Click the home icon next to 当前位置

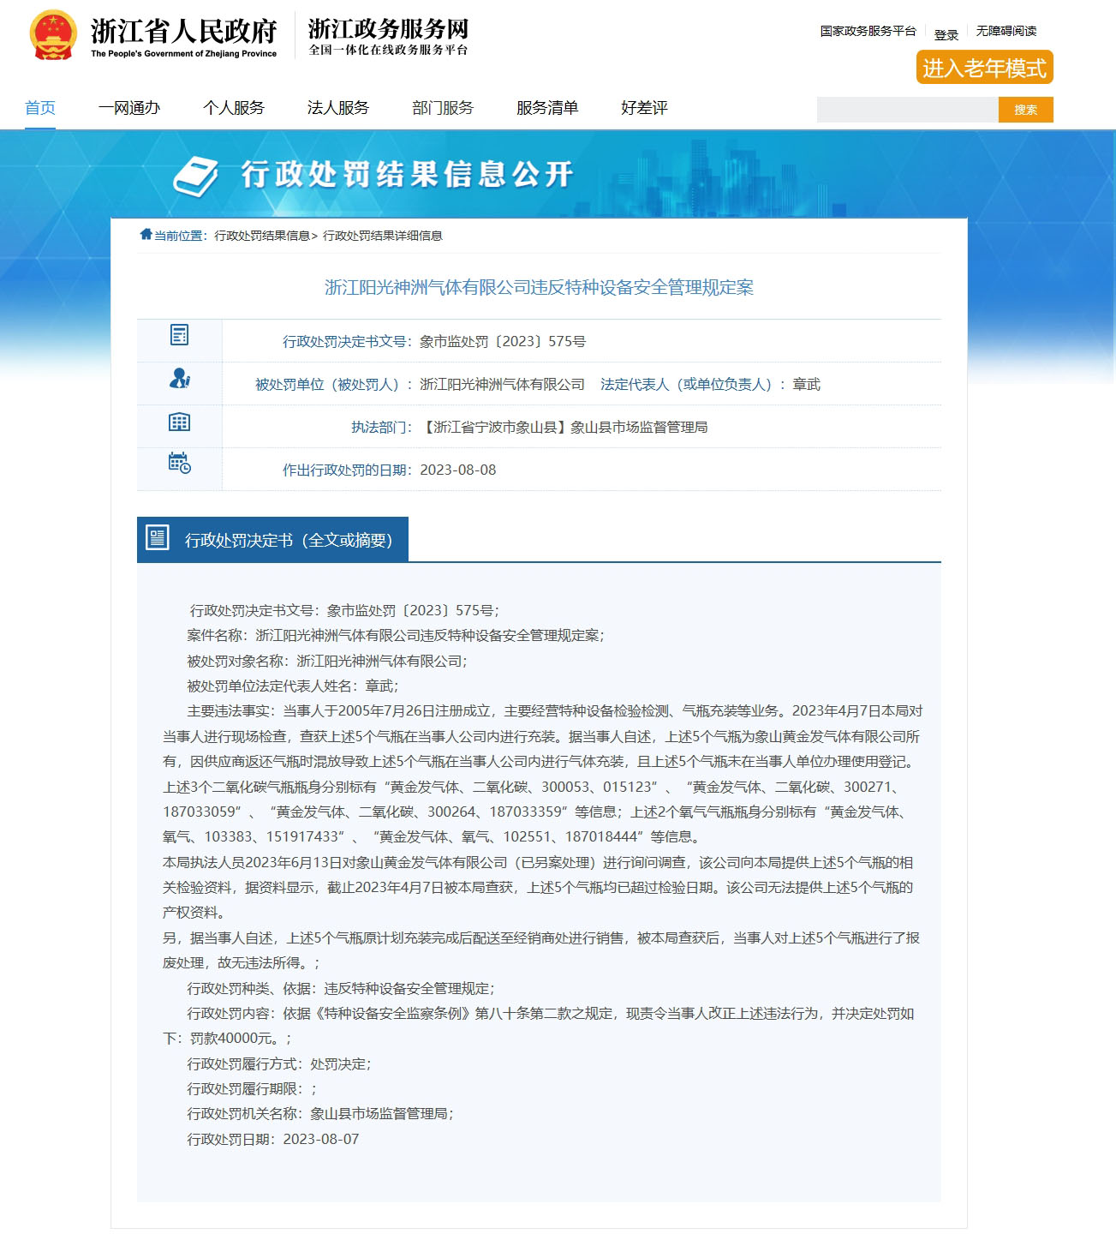point(146,235)
